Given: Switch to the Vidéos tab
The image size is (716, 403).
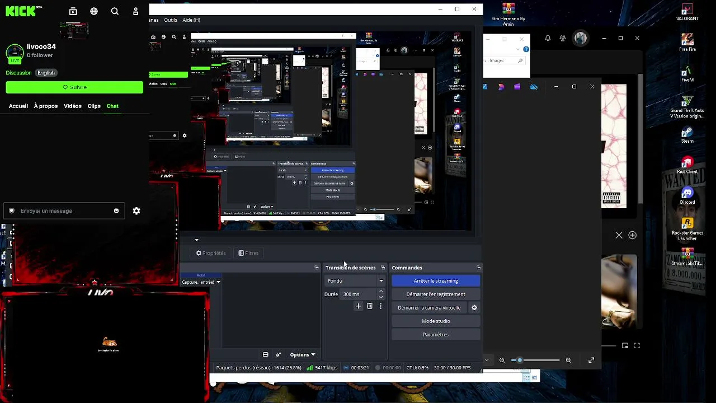Looking at the screenshot, I should (73, 106).
